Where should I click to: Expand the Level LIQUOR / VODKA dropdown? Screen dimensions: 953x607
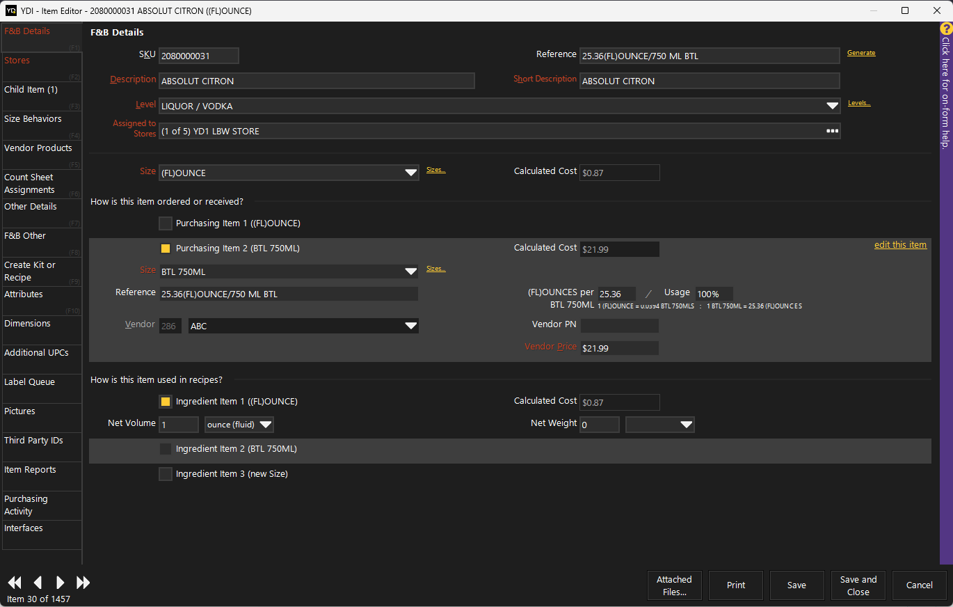pos(832,106)
